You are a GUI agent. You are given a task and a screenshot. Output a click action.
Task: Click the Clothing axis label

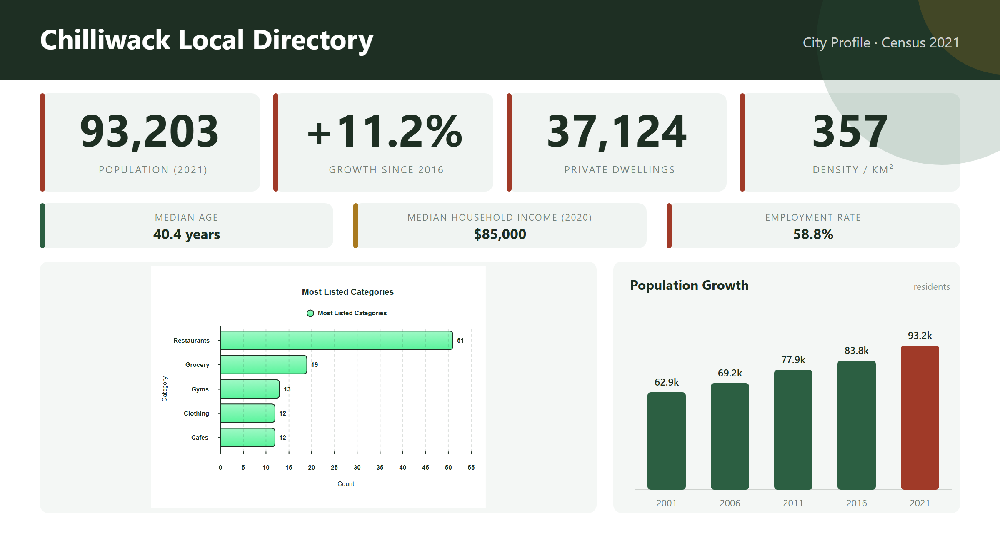pyautogui.click(x=196, y=413)
